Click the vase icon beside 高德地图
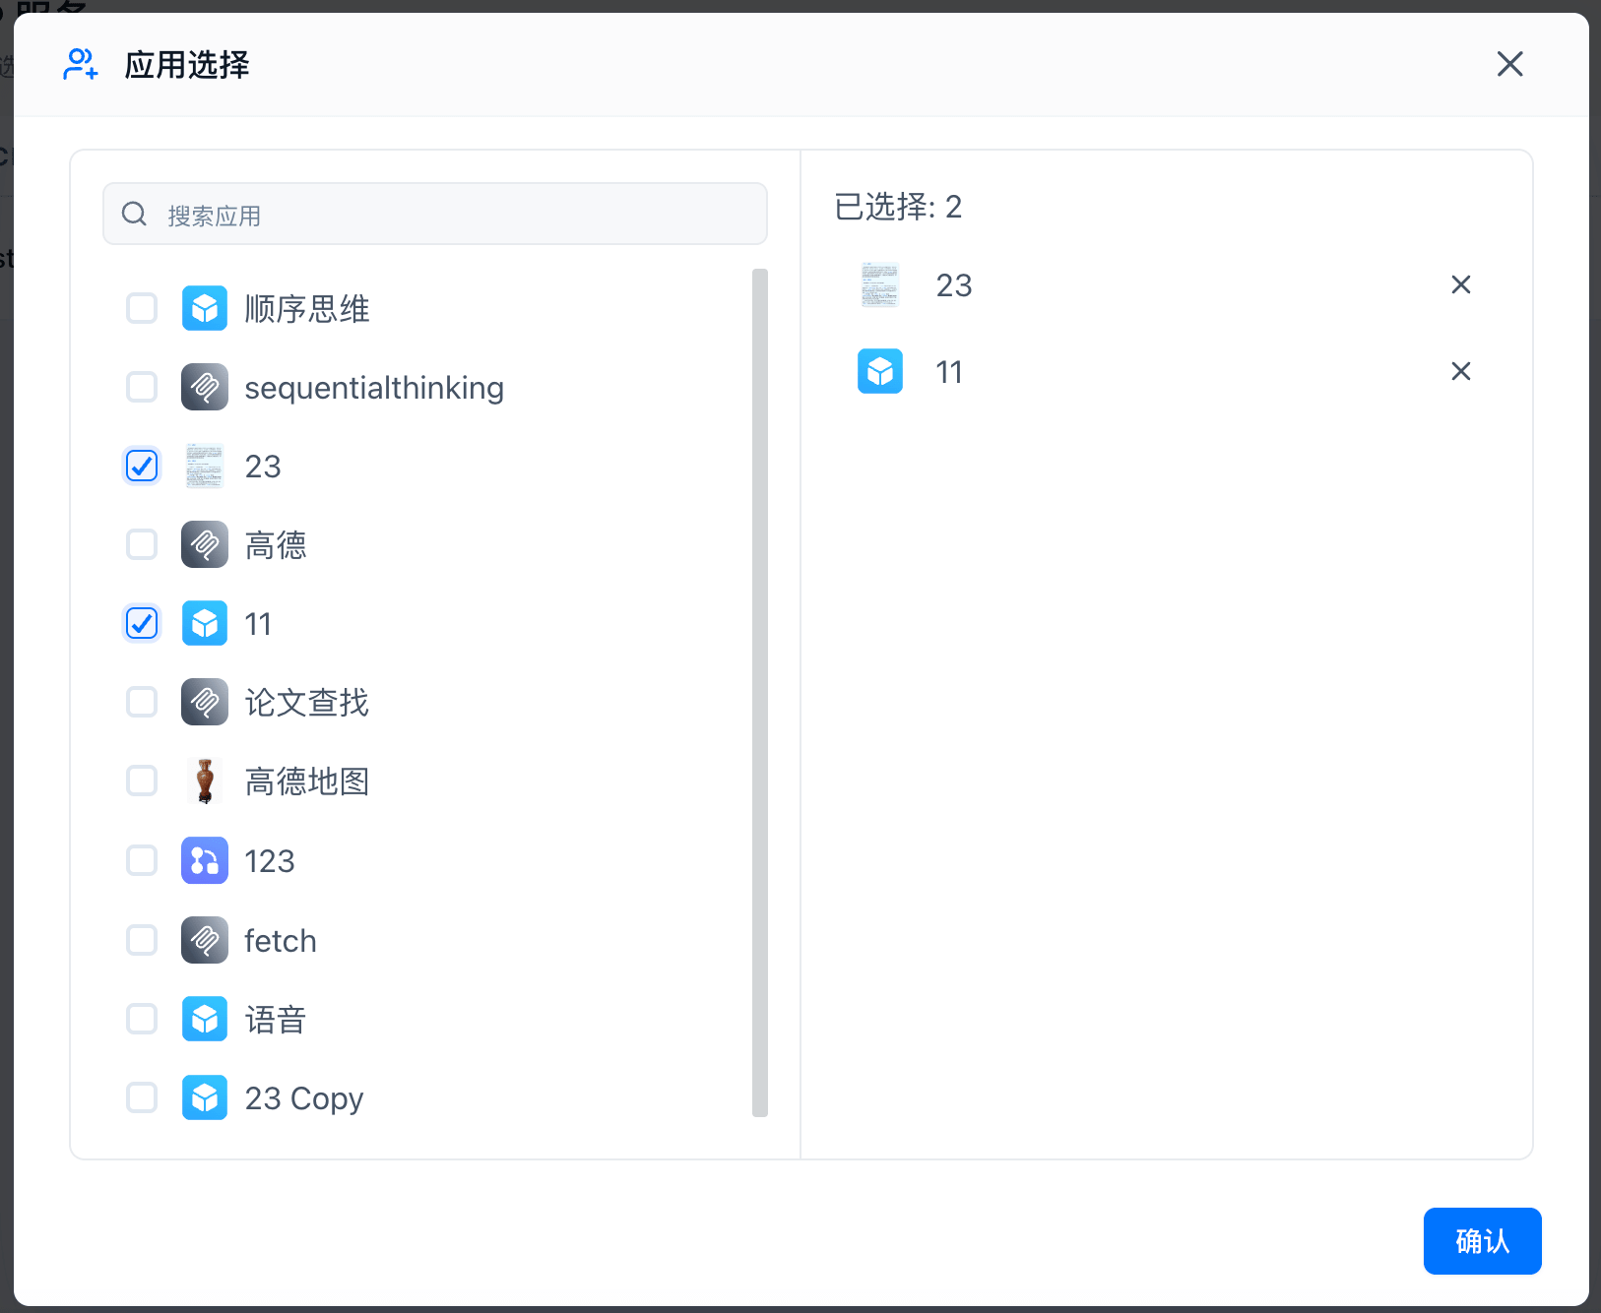 coord(205,782)
